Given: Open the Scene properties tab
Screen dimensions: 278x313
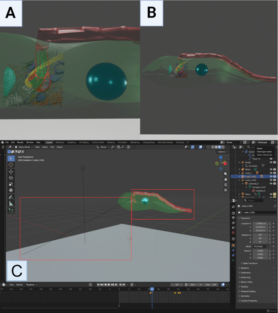Looking at the screenshot, I should pos(233,228).
